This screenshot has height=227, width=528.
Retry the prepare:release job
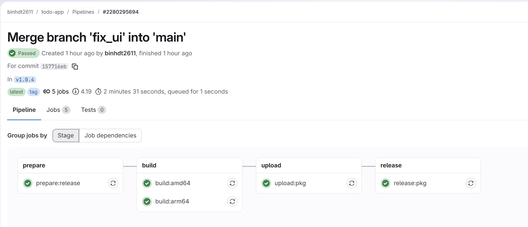(113, 183)
